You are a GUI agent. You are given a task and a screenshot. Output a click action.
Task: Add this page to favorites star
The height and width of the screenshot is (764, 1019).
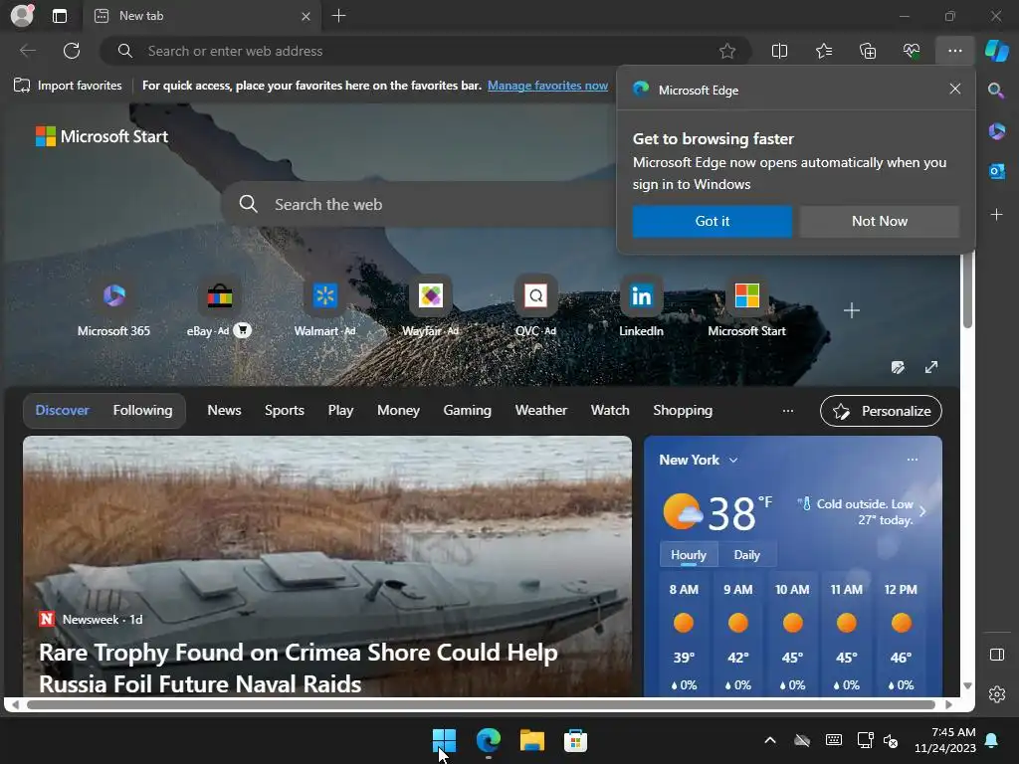coord(727,51)
